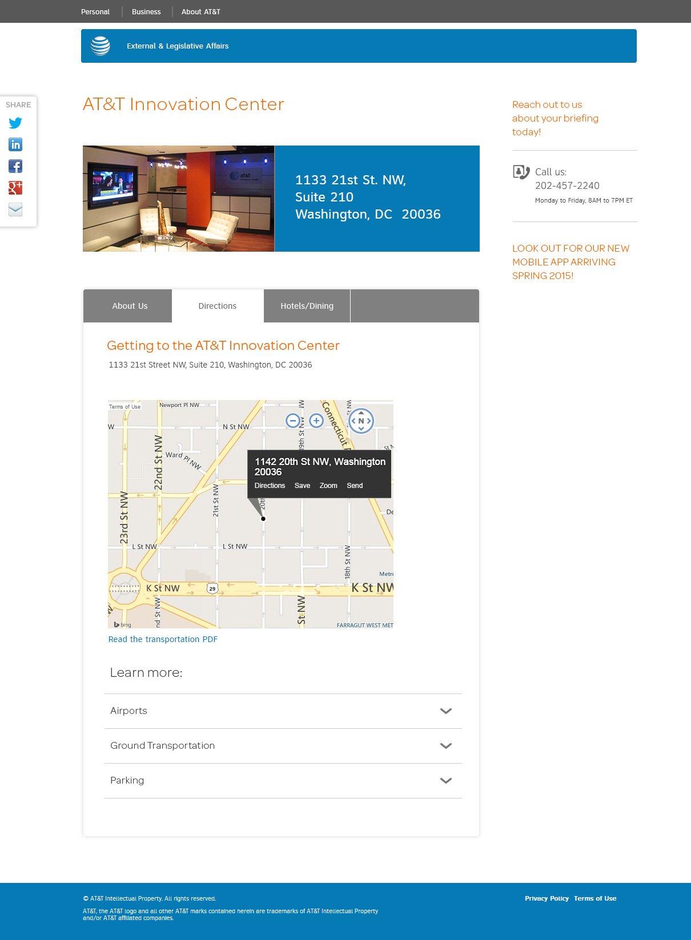Click the Innovation Center lobby photo
691x940 pixels.
tap(179, 199)
